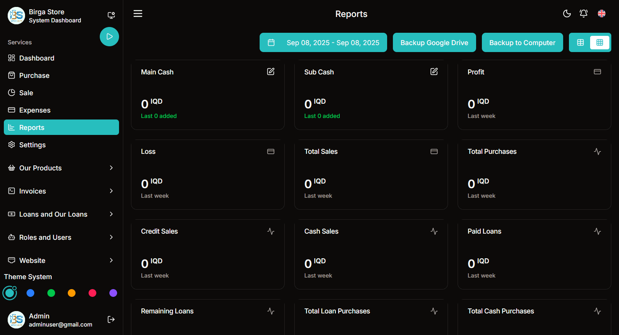
Task: Switch to grid layout view
Action: click(x=599, y=42)
